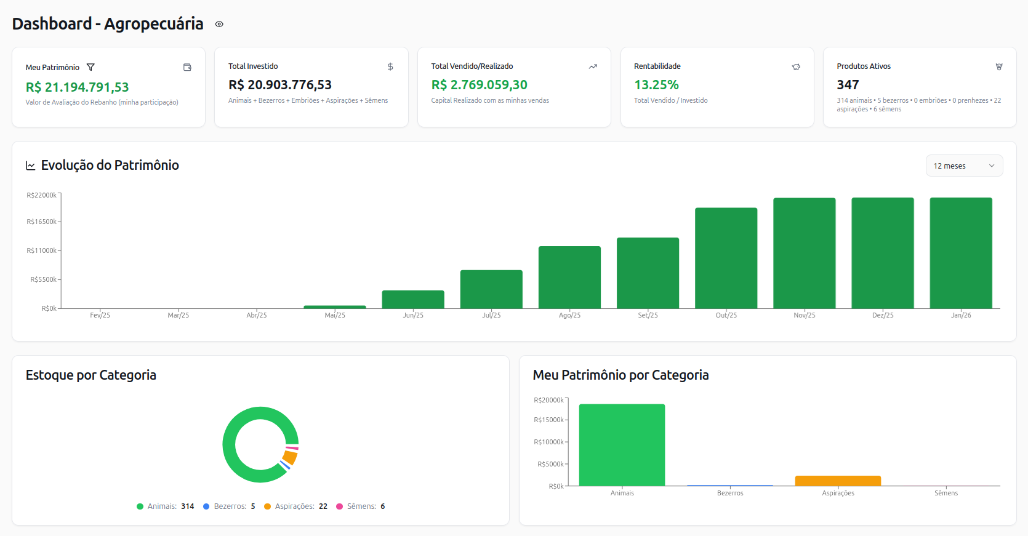Click the green Animais bar in category chart

point(622,445)
